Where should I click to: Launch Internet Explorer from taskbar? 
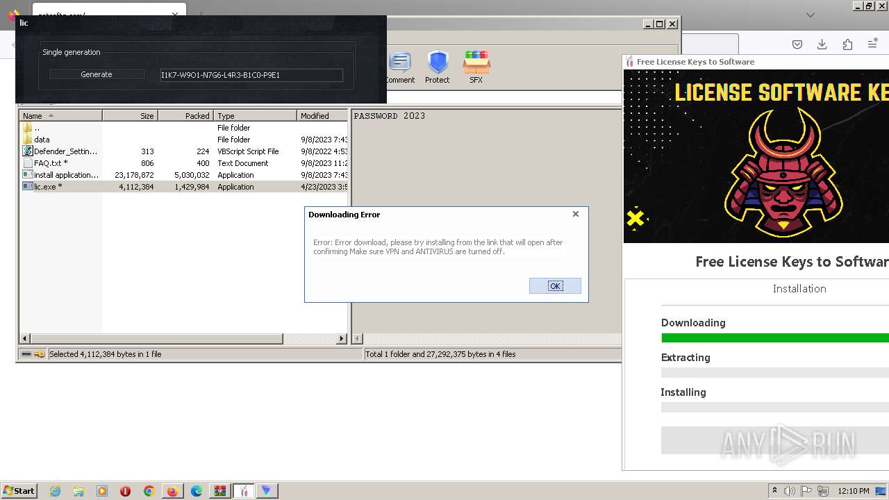[x=55, y=491]
